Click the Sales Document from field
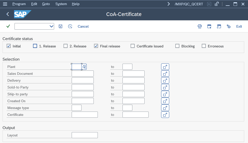The width and height of the screenshot is (248, 143). [83, 74]
